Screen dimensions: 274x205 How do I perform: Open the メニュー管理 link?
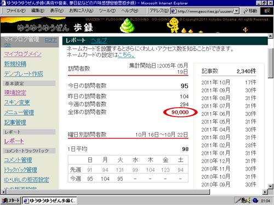click(x=19, y=113)
